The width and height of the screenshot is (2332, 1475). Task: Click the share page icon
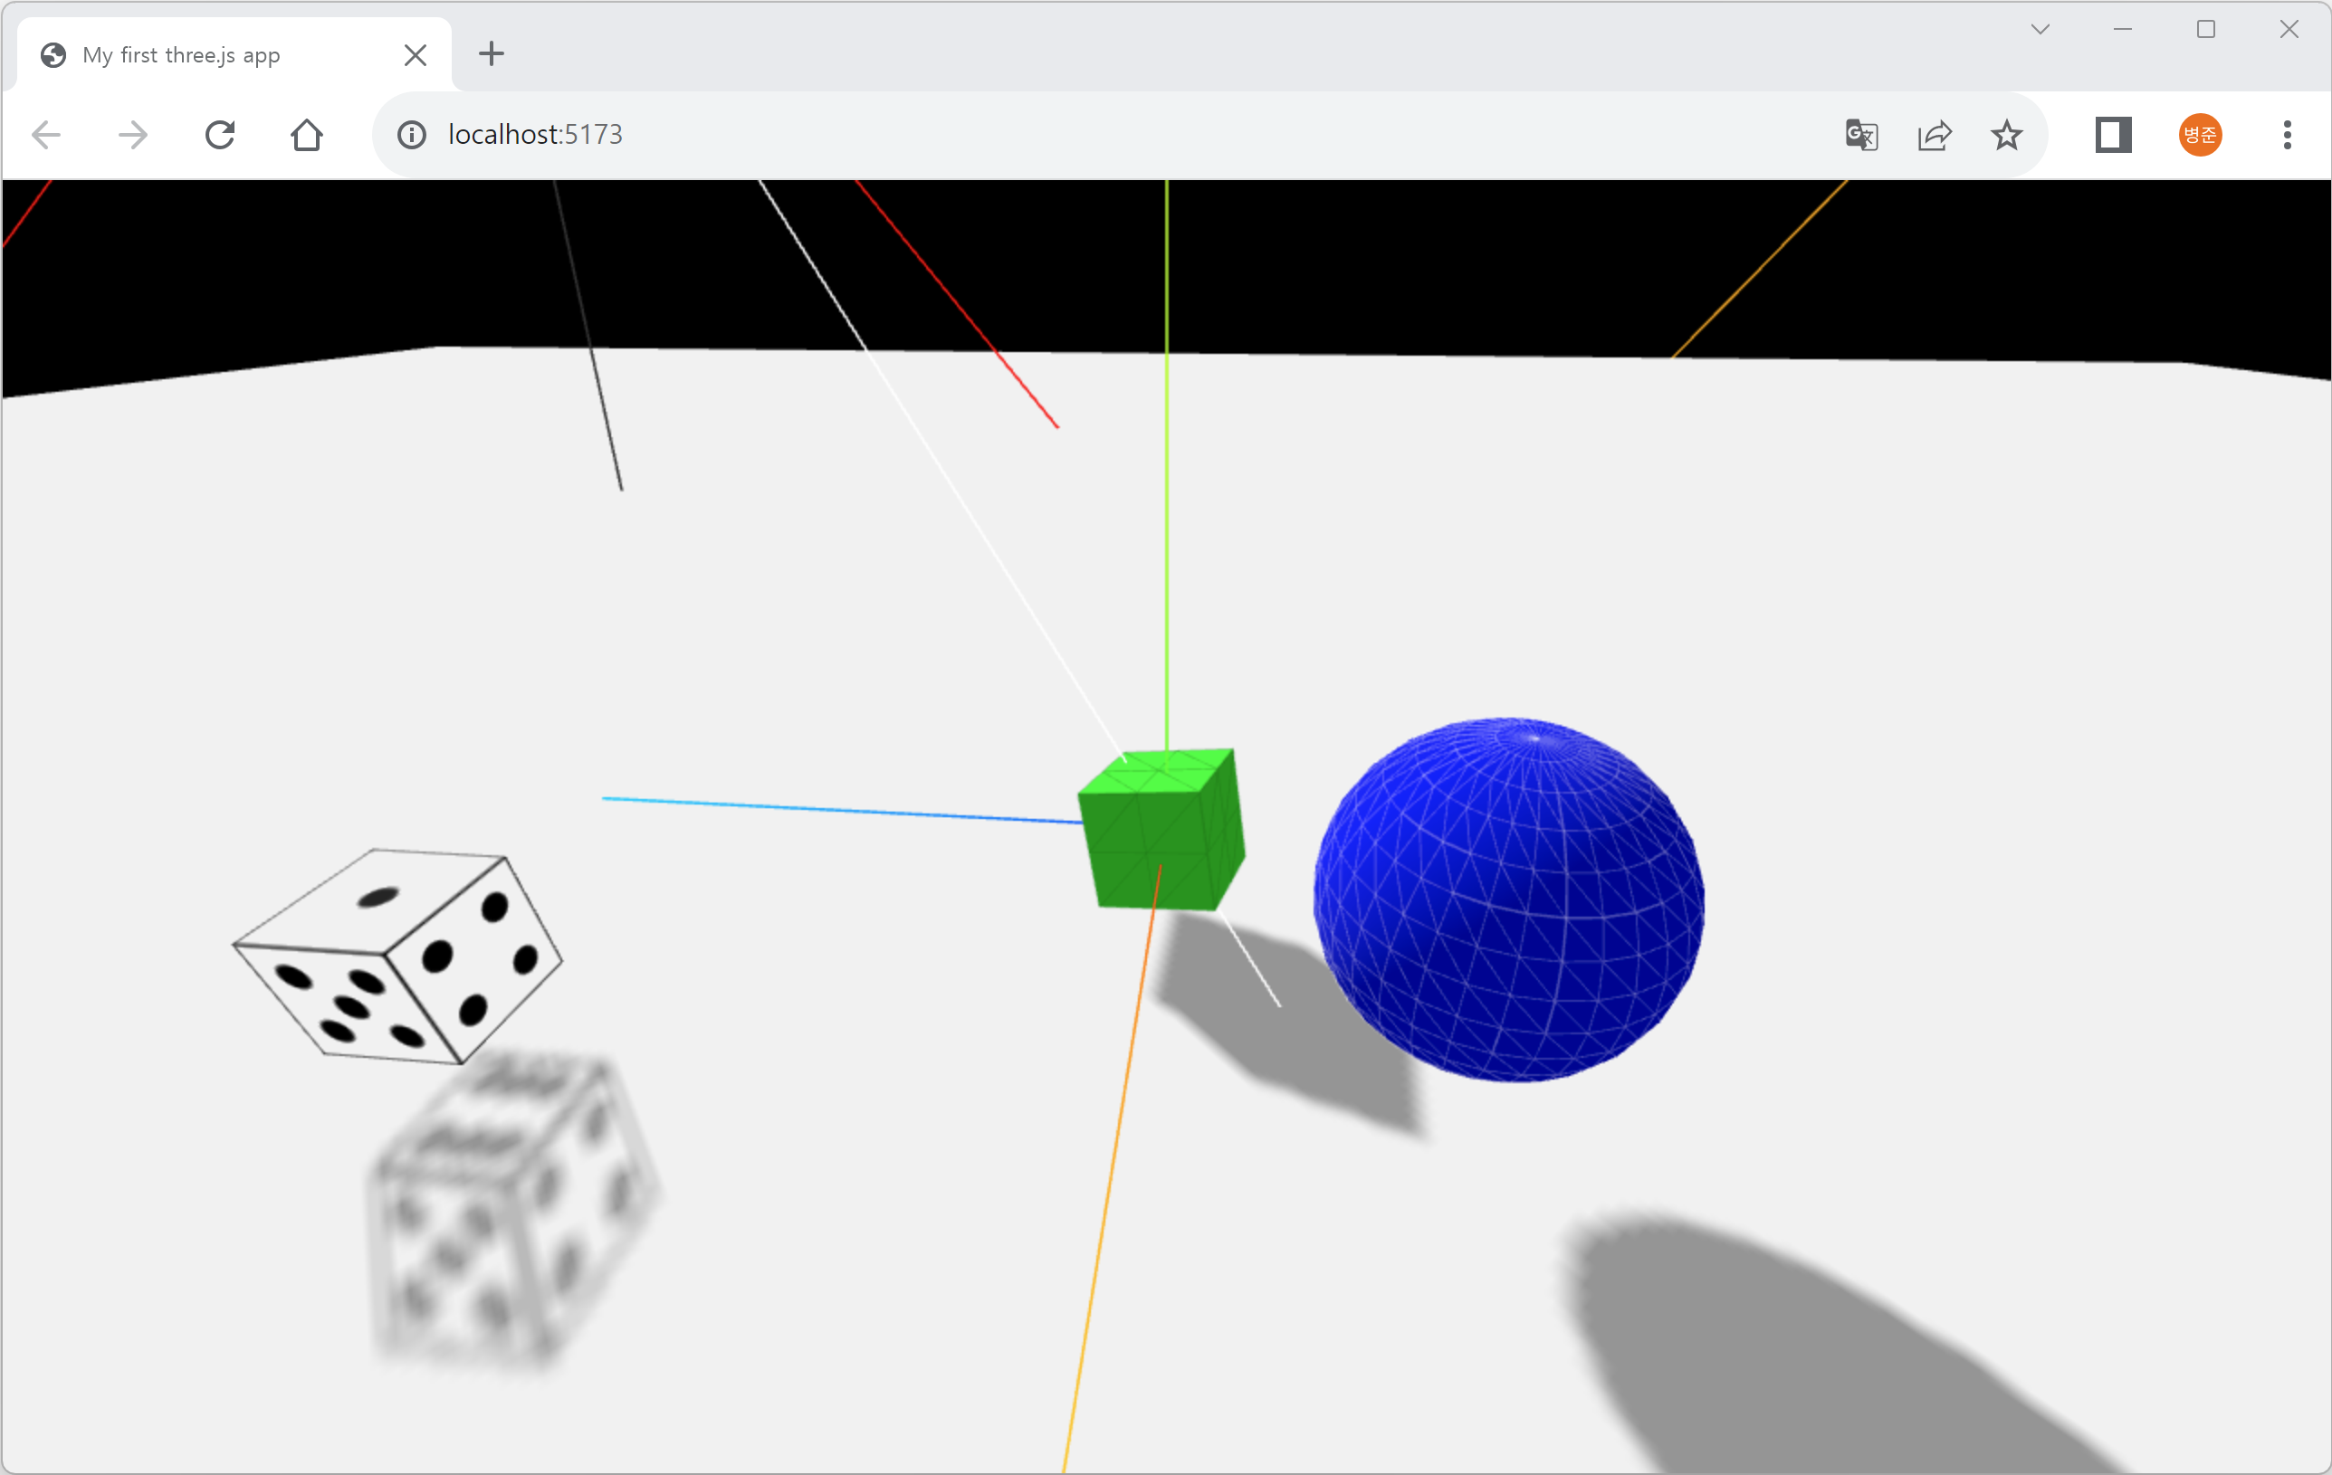point(1934,135)
